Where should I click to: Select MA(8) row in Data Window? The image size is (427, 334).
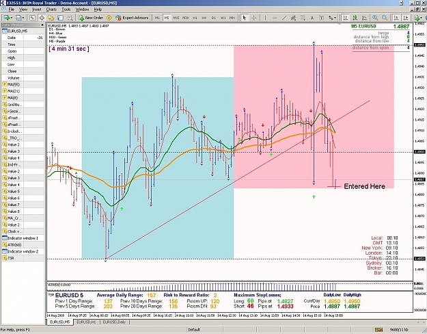(x=23, y=98)
